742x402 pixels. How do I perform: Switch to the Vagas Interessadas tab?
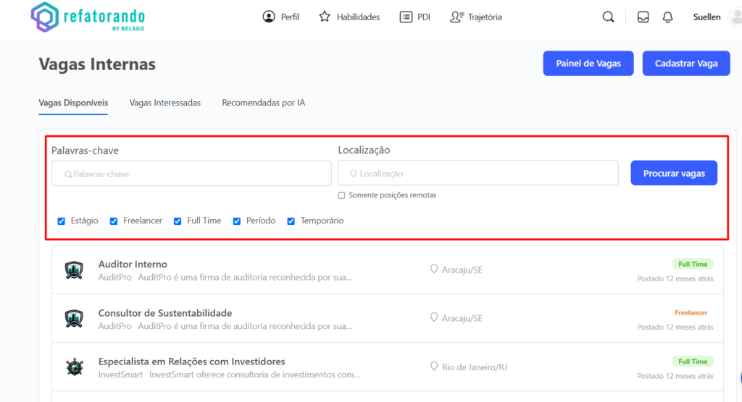pyautogui.click(x=164, y=103)
